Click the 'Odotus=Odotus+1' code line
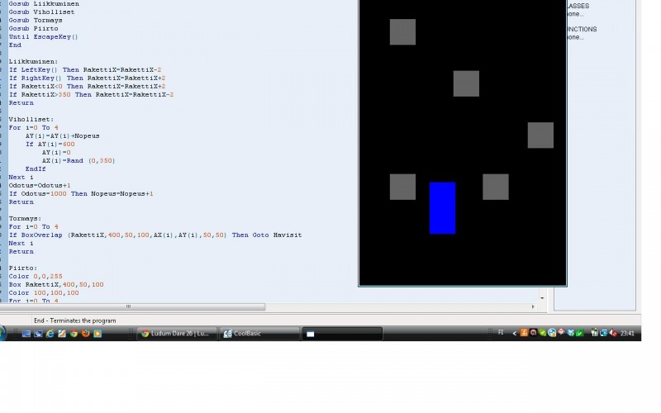 (40, 185)
